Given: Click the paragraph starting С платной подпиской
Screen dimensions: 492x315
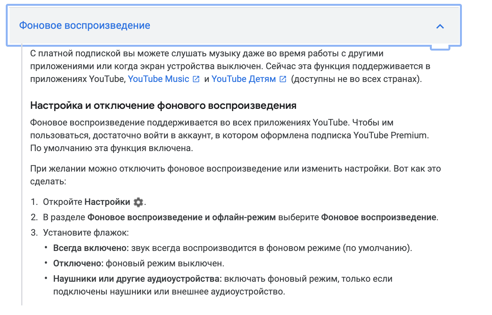Looking at the screenshot, I should click(x=207, y=53).
